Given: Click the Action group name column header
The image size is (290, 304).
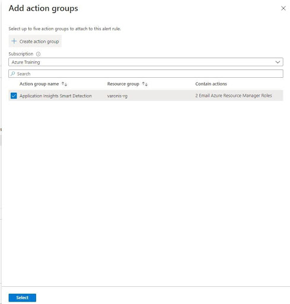Looking at the screenshot, I should [39, 84].
